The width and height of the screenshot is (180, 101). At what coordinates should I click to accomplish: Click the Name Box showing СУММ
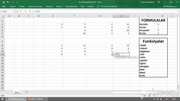pos(6,12)
